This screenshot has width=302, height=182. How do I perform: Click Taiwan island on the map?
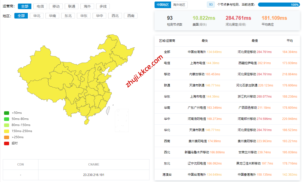pos(108,110)
